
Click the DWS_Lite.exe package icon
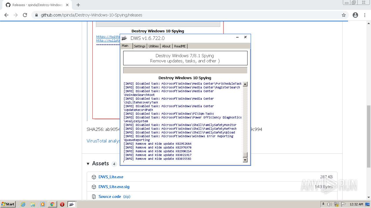point(94,177)
